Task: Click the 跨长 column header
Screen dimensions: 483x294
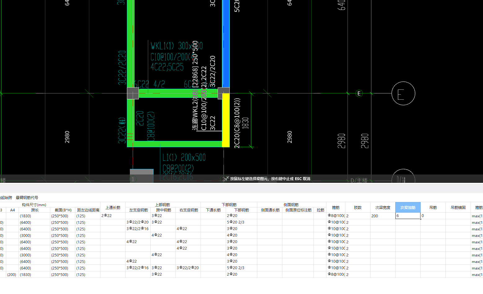Action: coord(35,210)
